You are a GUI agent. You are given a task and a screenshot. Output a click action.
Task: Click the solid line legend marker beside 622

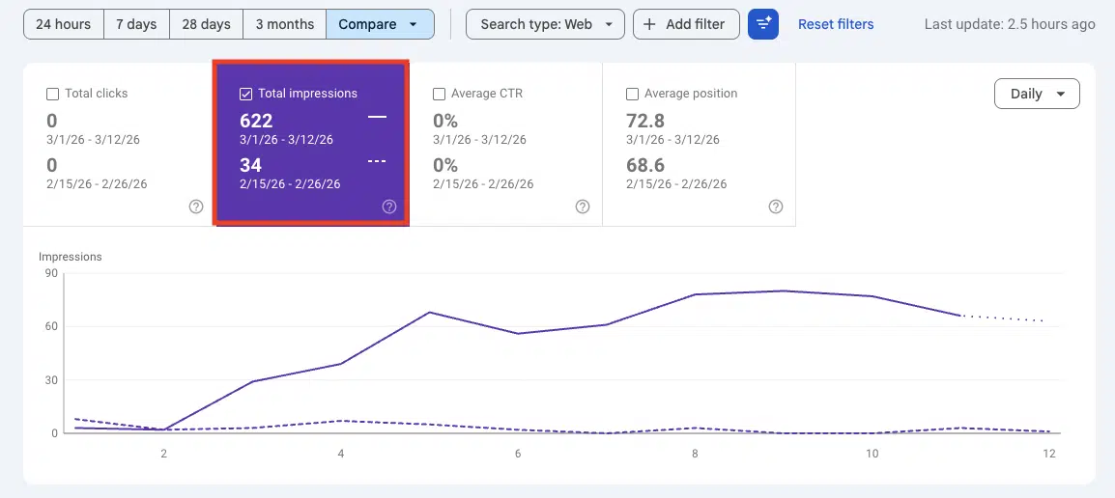[377, 117]
